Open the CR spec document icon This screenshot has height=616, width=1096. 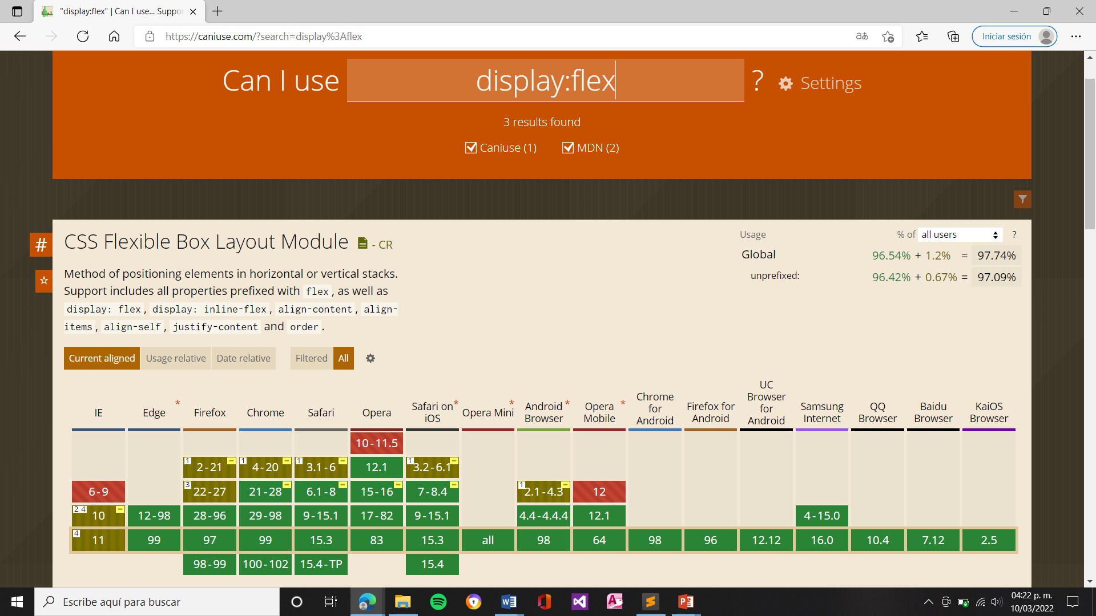362,244
